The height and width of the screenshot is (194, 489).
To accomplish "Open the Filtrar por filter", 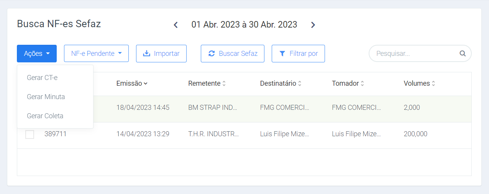I will tap(298, 54).
